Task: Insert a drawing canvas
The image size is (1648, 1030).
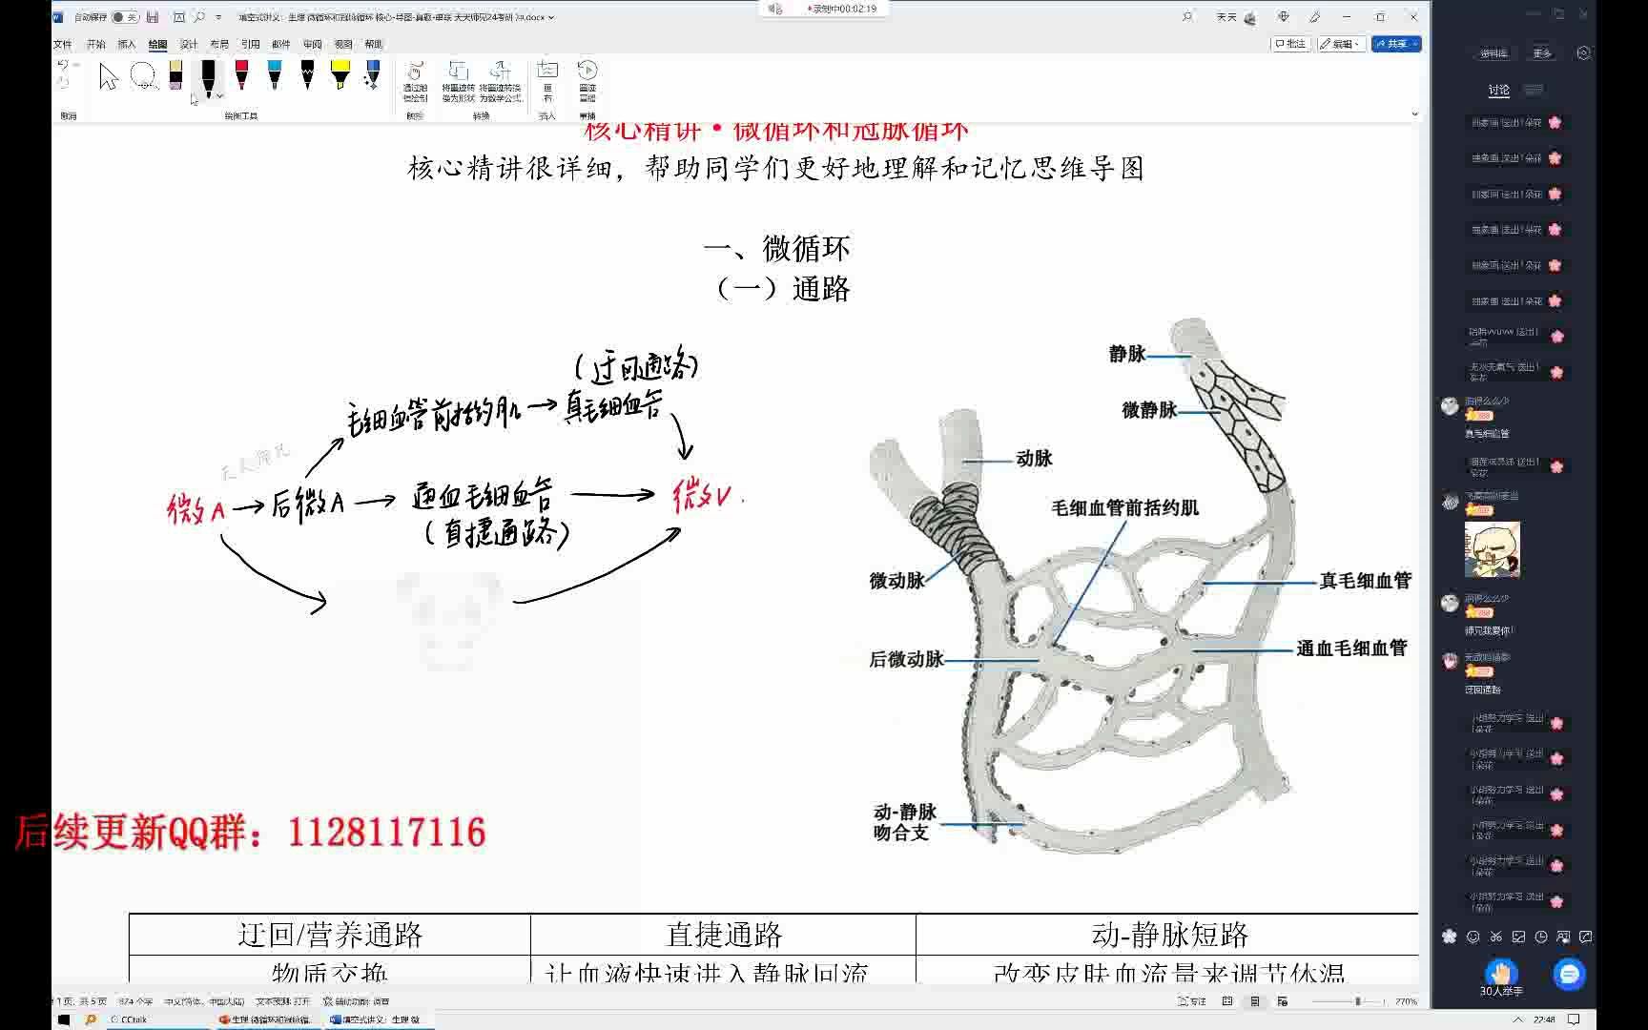Action: [547, 82]
